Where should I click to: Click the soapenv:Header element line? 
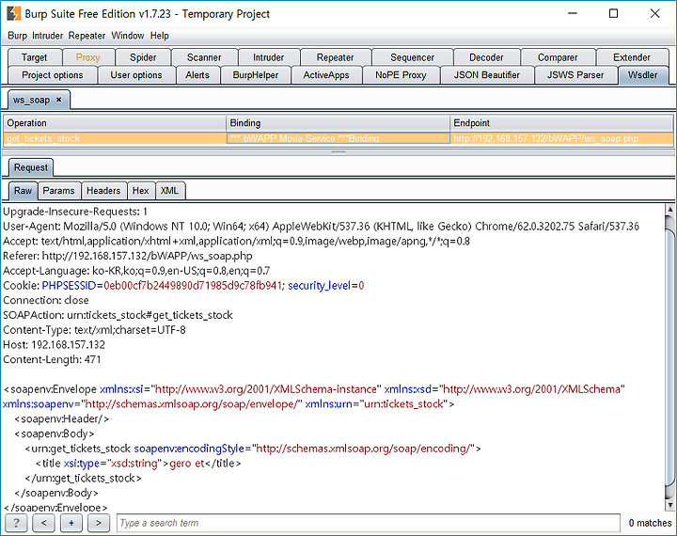pyautogui.click(x=61, y=419)
